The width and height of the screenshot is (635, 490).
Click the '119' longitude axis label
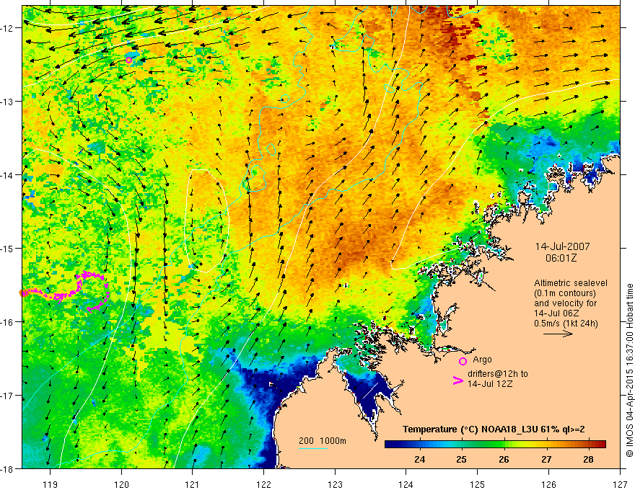pos(51,484)
